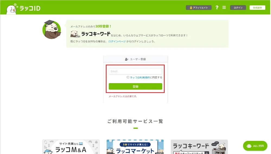Open the hamburger menu icon
Screen dimensions: 271x154
point(224,7)
